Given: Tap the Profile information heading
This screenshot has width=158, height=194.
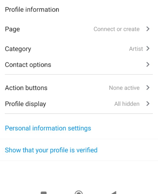Looking at the screenshot, I should [x=32, y=10].
